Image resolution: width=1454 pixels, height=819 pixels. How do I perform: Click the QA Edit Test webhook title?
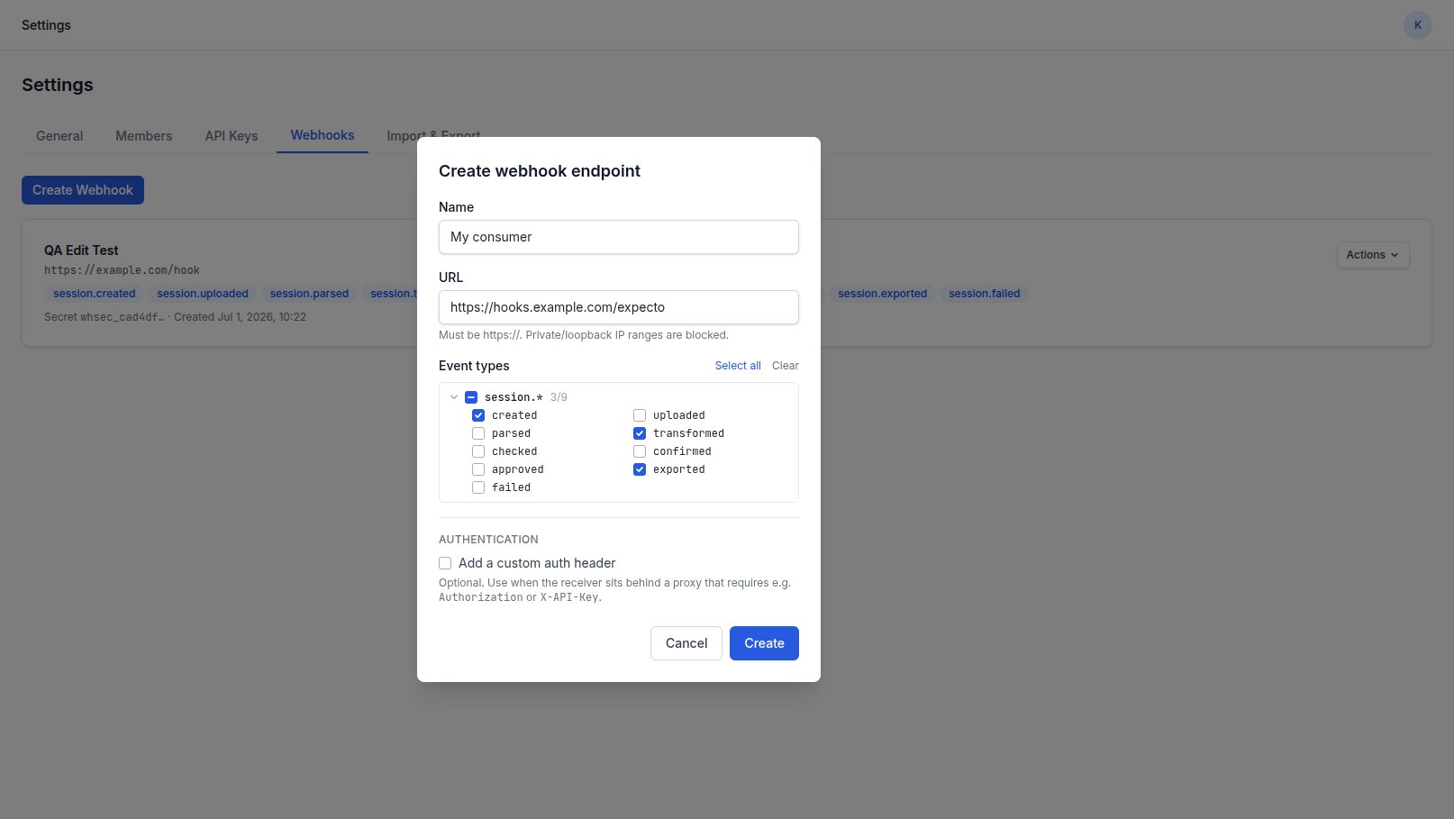(81, 250)
